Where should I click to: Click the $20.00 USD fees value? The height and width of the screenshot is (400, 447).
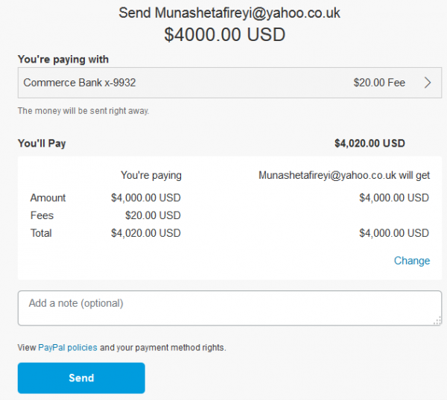click(153, 215)
